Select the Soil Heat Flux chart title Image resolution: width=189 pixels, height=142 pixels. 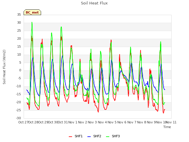tap(94, 3)
